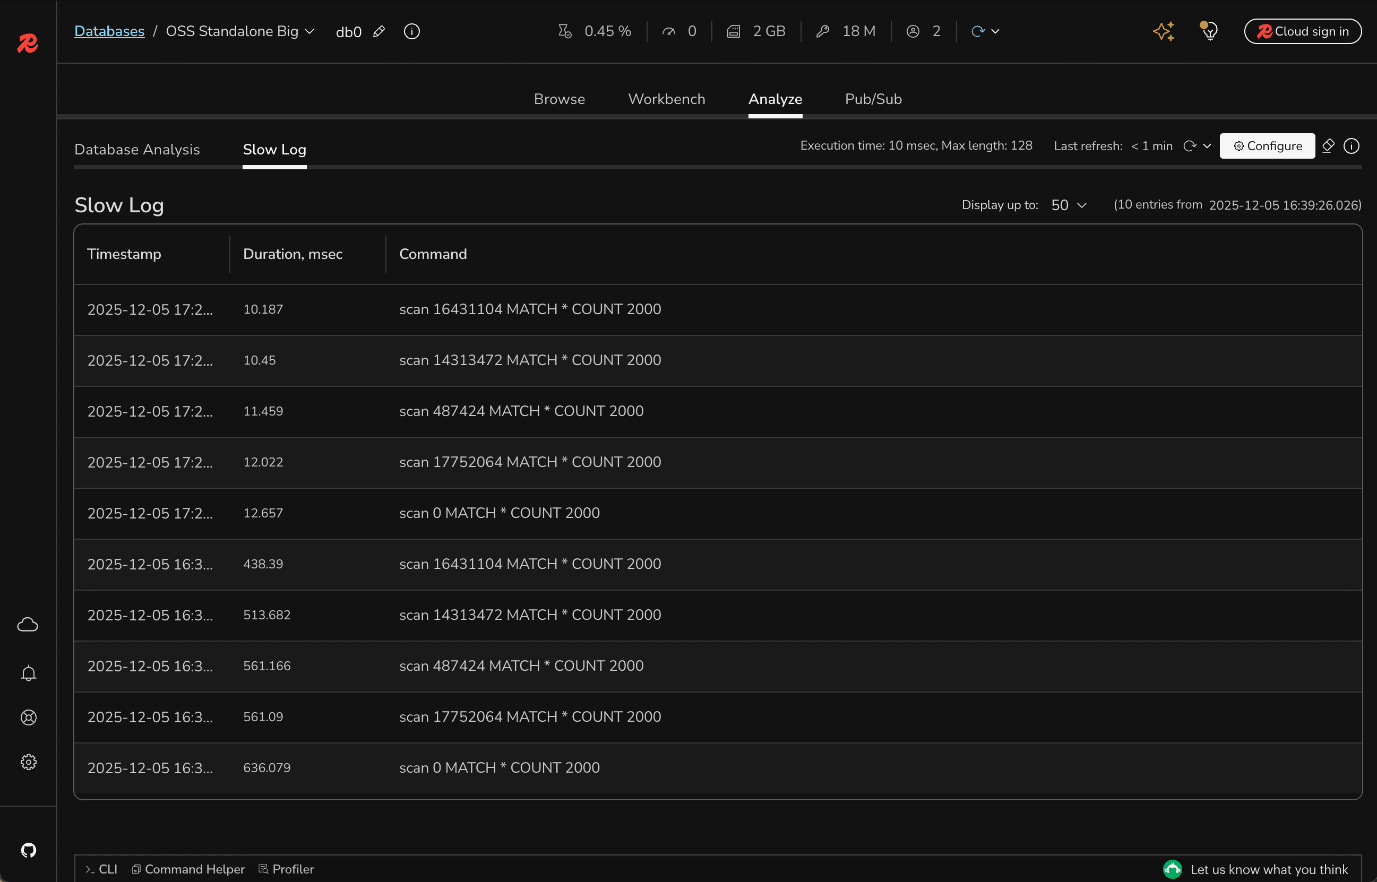Open the Display up to 50 dropdown
The image size is (1377, 882).
(x=1068, y=205)
